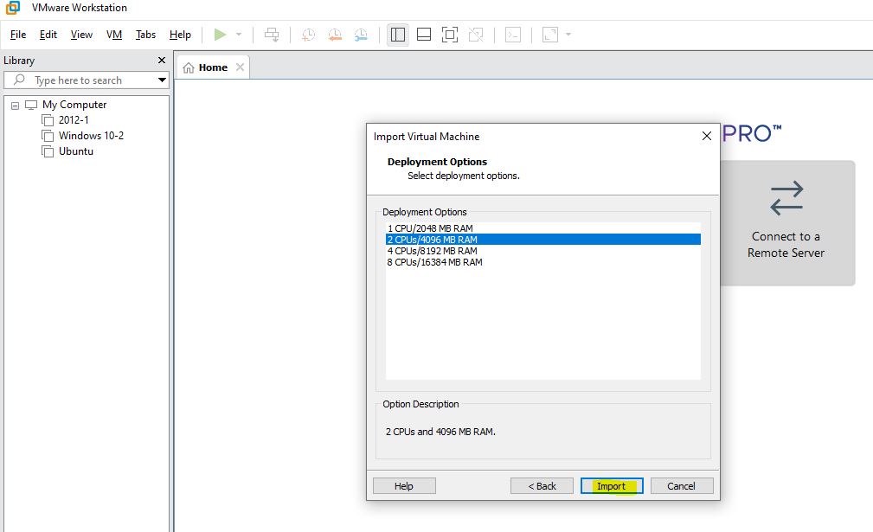The height and width of the screenshot is (532, 873).
Task: Toggle the Show Library sidebar icon
Action: [398, 35]
